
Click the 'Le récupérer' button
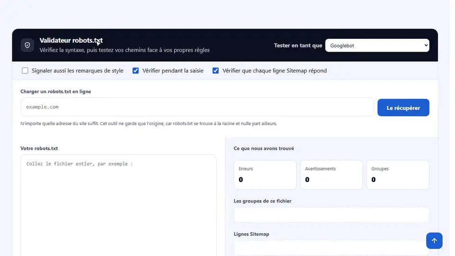click(403, 108)
